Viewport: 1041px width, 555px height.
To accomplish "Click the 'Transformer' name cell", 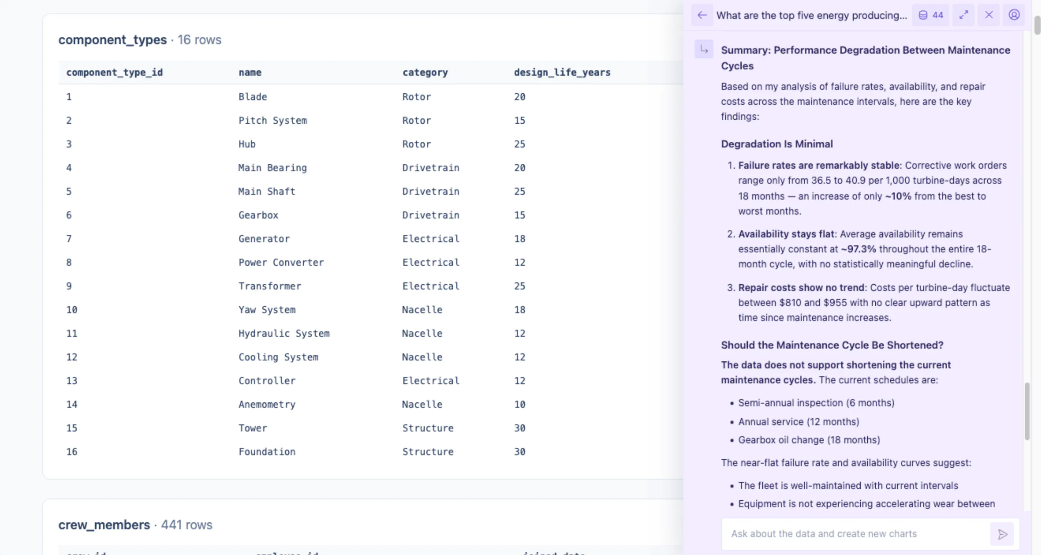I will tap(270, 286).
